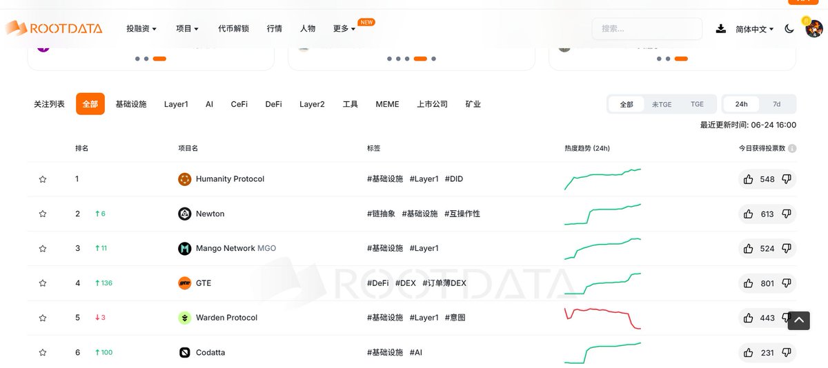Select the 上市公司 category tab

433,104
